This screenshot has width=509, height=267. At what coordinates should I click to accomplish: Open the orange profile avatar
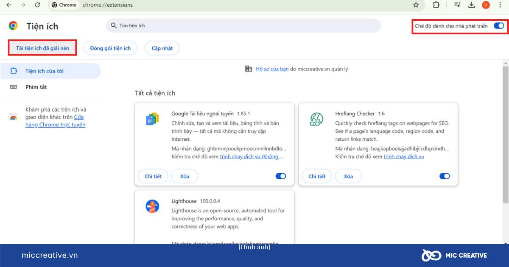[486, 5]
